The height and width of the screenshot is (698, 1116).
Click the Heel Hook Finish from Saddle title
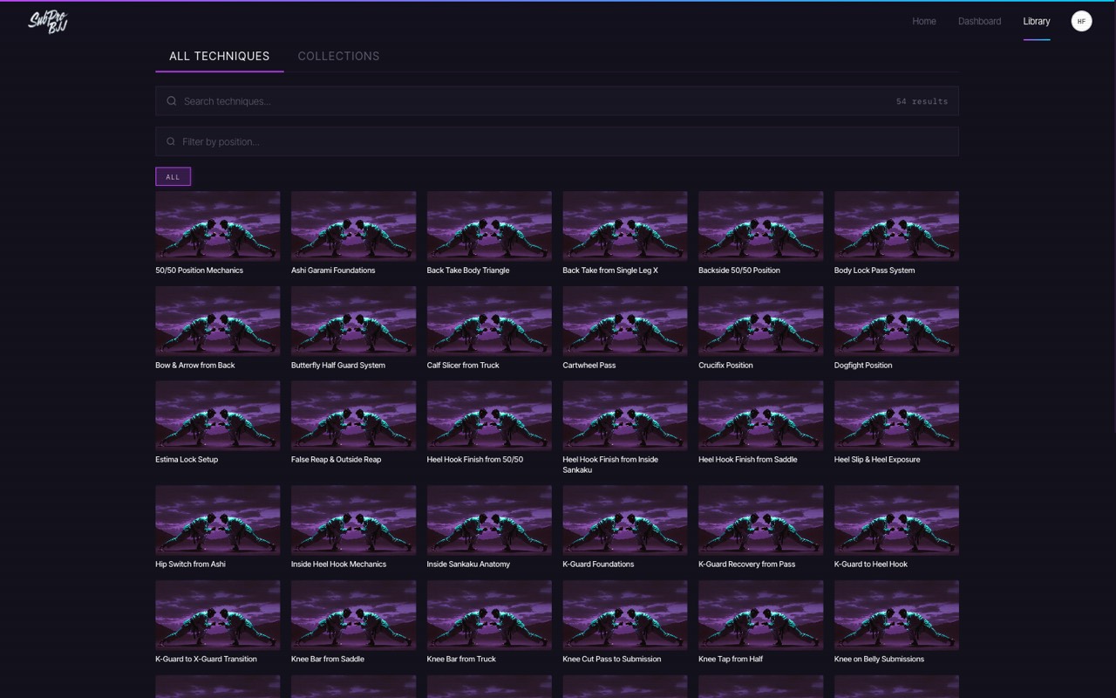point(747,460)
